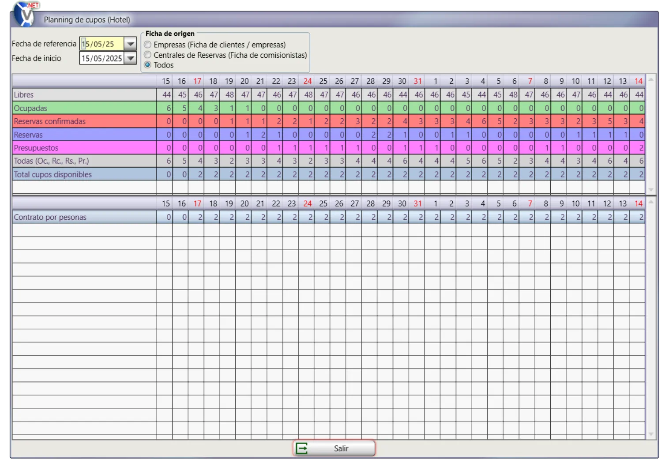The image size is (669, 459).
Task: Click the lower grid's scroll up arrow
Action: [x=651, y=202]
